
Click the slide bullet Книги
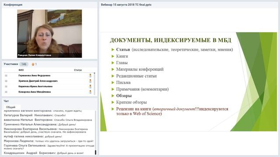[122, 56]
